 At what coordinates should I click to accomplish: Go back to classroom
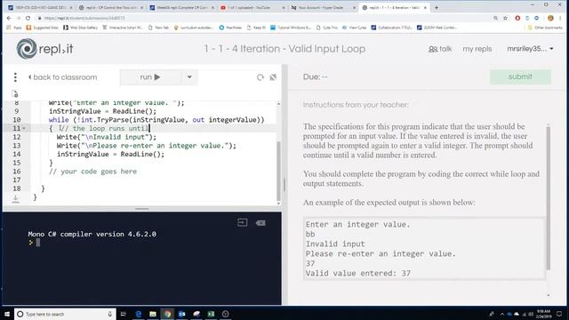(63, 77)
